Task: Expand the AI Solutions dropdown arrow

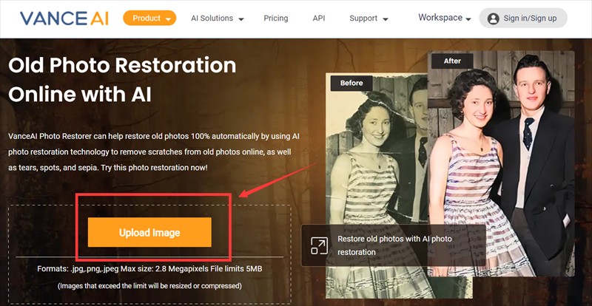Action: coord(241,19)
